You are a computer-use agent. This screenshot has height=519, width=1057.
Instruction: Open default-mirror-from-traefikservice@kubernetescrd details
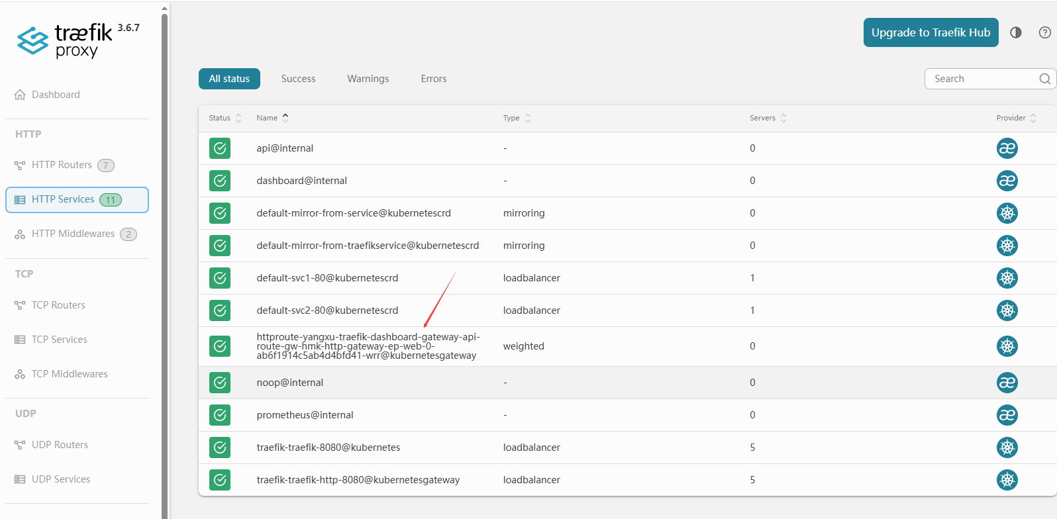pos(627,246)
